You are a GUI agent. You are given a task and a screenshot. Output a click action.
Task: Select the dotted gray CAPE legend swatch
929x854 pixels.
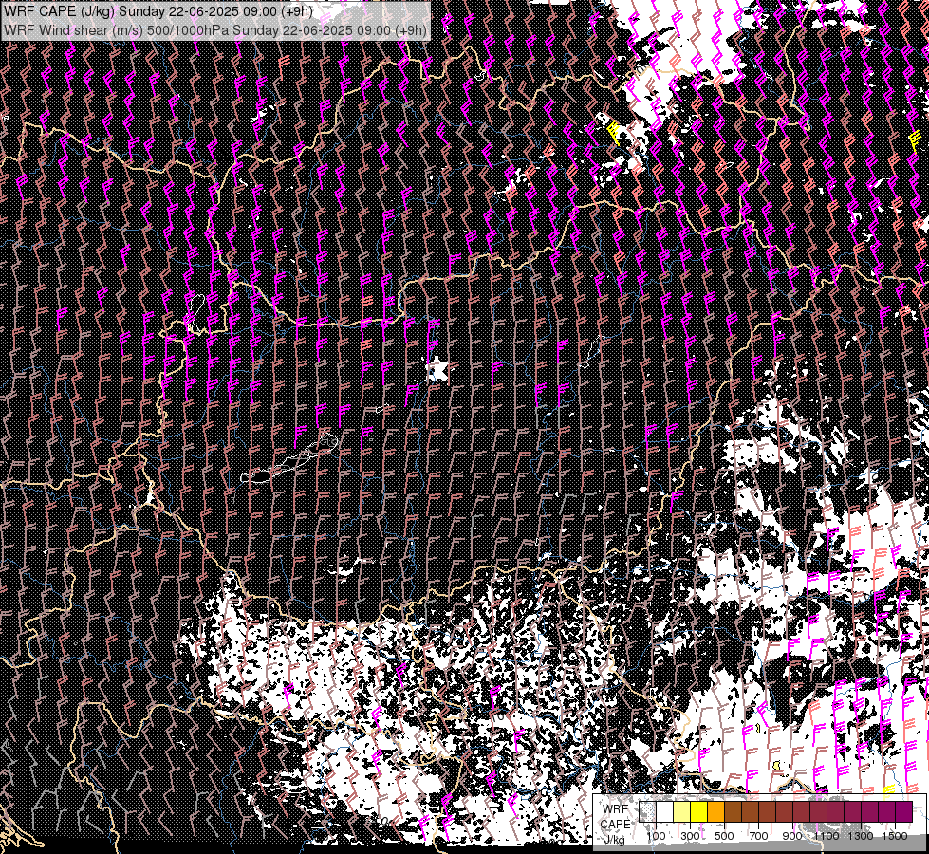point(647,811)
